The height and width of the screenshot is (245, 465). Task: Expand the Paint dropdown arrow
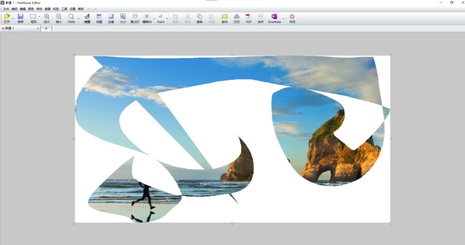pyautogui.click(x=167, y=19)
